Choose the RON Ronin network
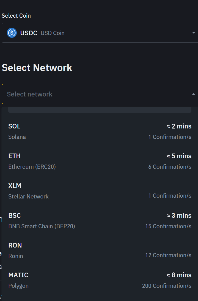This screenshot has width=198, height=301. click(16, 250)
